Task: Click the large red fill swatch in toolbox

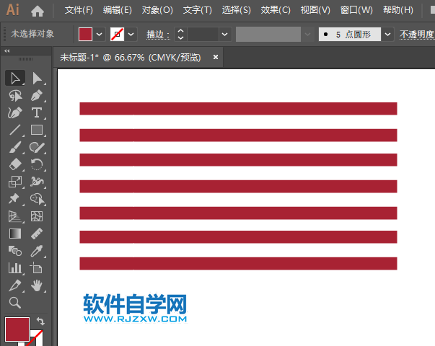Action: (x=17, y=329)
